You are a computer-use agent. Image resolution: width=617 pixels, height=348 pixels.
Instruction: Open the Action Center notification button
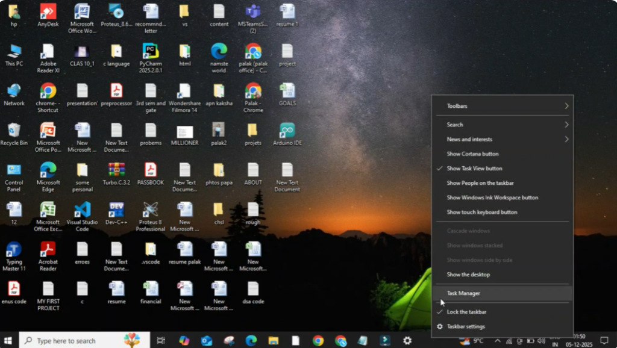(605, 340)
